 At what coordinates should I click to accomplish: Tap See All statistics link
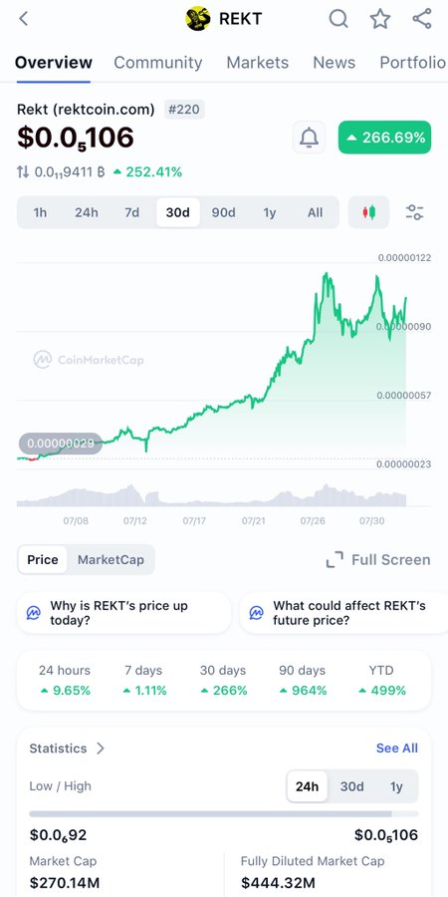397,748
